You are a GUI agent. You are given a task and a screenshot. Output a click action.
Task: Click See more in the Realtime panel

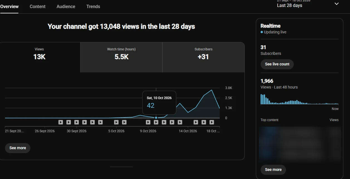[x=273, y=170]
